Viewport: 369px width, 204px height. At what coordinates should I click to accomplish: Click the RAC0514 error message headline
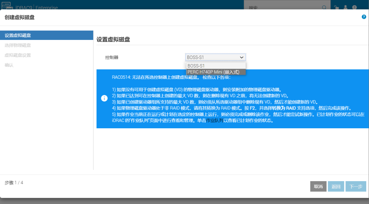click(171, 77)
